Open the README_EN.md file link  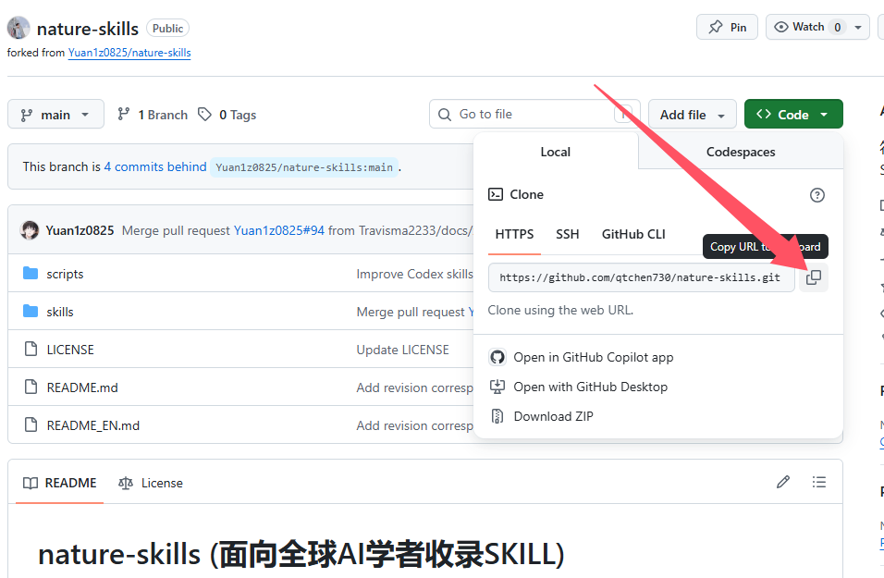coord(93,424)
